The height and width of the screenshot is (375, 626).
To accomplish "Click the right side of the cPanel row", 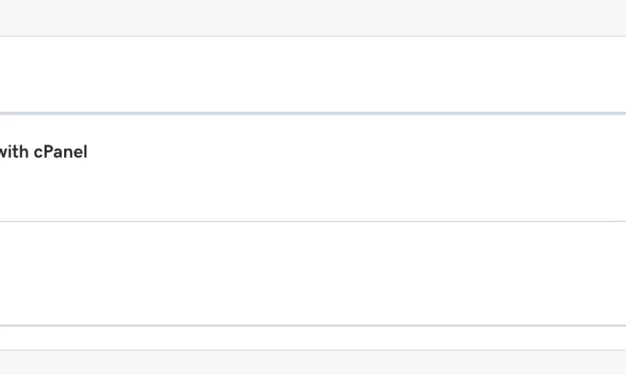I will pyautogui.click(x=548, y=168).
